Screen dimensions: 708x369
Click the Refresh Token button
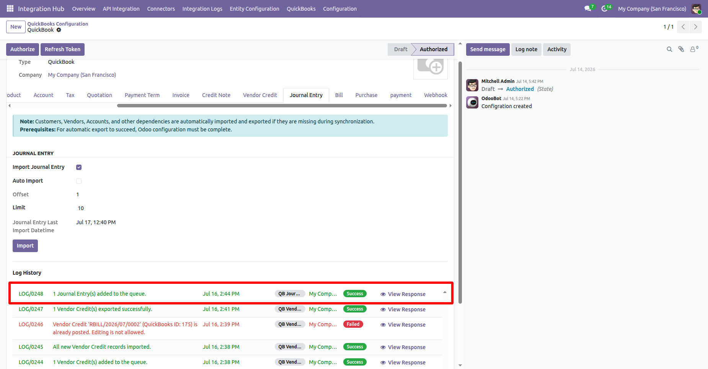click(62, 49)
